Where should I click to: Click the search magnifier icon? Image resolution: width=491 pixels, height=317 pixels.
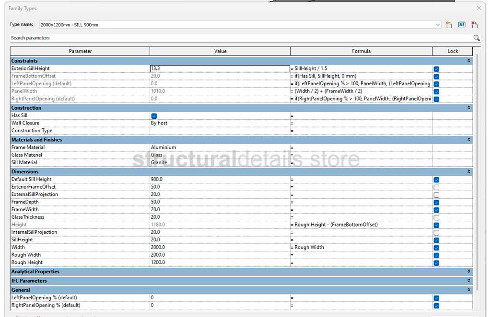pos(476,38)
